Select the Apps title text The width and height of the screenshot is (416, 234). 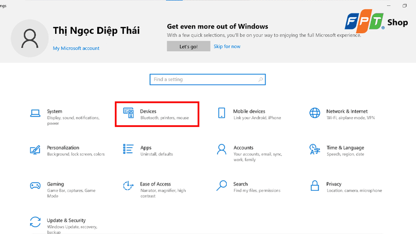[146, 148]
